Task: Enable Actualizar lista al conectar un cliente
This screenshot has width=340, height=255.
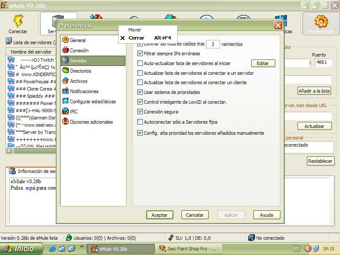Action: pos(140,82)
